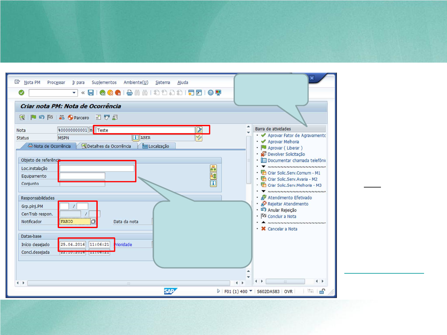Toggle the up triangle separator above Cancelar a Nota
Viewport: 447px width, 335px height.
263,223
